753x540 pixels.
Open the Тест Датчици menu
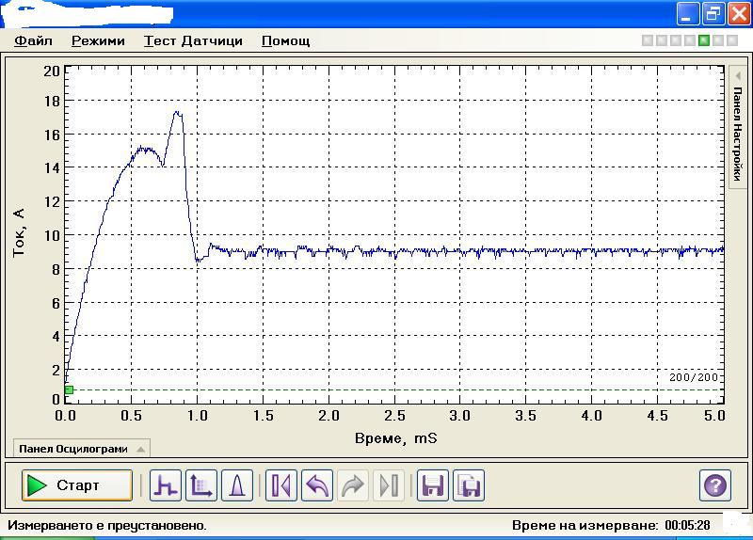[x=193, y=40]
